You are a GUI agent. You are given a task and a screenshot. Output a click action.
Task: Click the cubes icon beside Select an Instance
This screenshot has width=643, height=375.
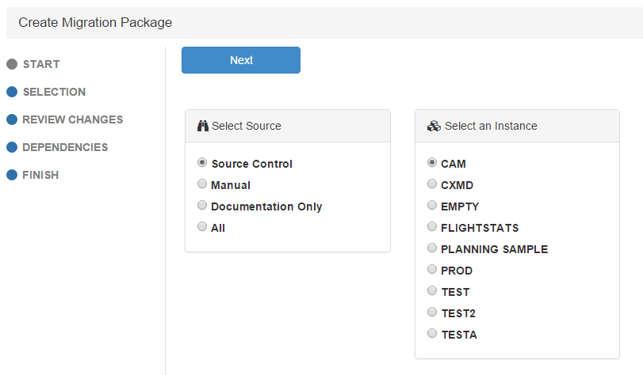[x=433, y=126]
